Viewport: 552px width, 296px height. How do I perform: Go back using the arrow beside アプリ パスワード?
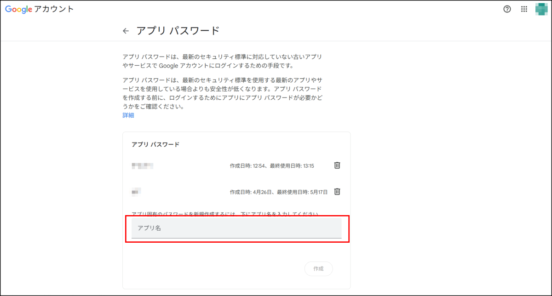click(x=126, y=31)
